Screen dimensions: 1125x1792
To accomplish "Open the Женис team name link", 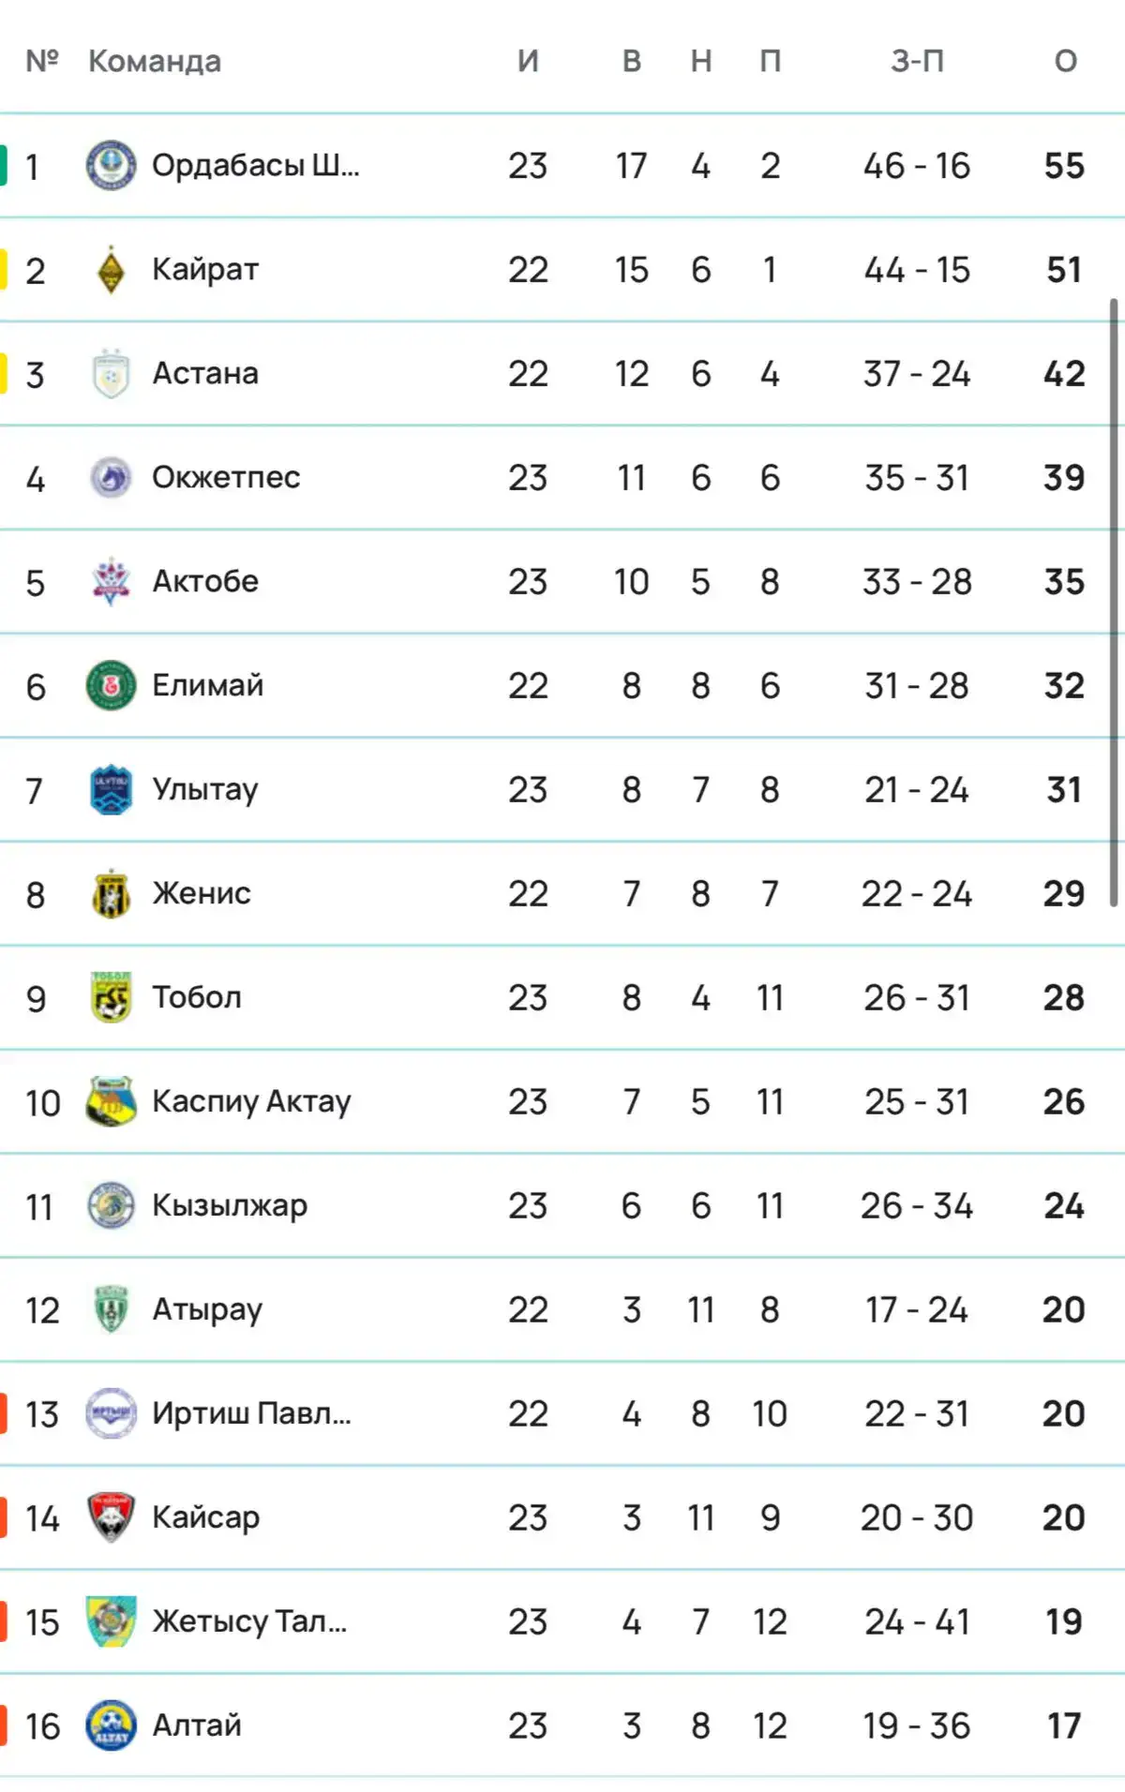I will click(x=202, y=893).
